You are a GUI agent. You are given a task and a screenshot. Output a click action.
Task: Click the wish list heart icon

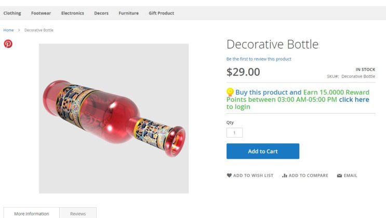pyautogui.click(x=229, y=175)
